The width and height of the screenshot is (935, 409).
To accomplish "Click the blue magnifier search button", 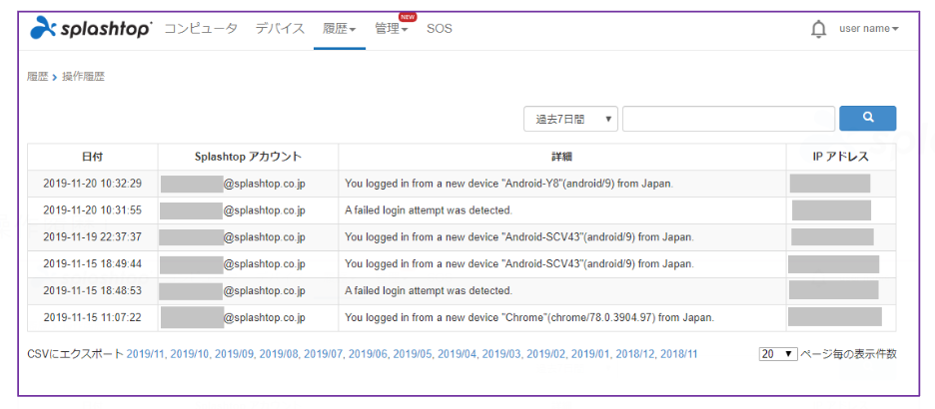I will (868, 118).
